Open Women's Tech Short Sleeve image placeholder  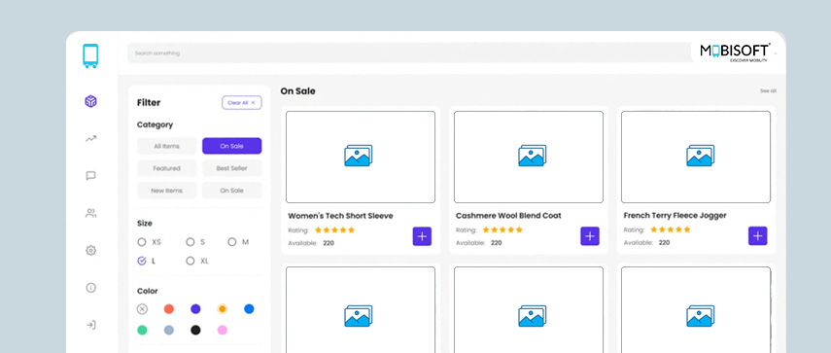tap(361, 157)
